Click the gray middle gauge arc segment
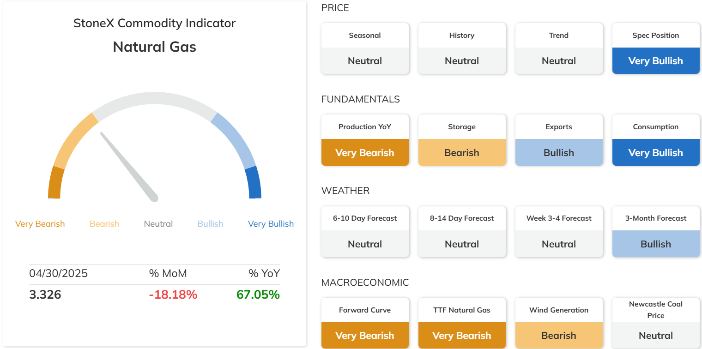 tap(155, 98)
